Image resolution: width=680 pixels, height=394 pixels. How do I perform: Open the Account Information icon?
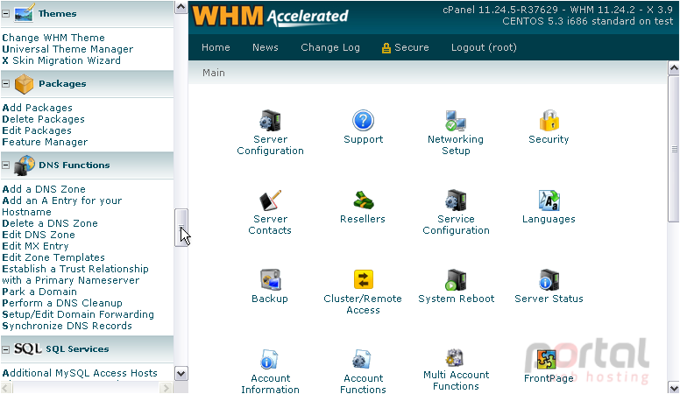[270, 360]
